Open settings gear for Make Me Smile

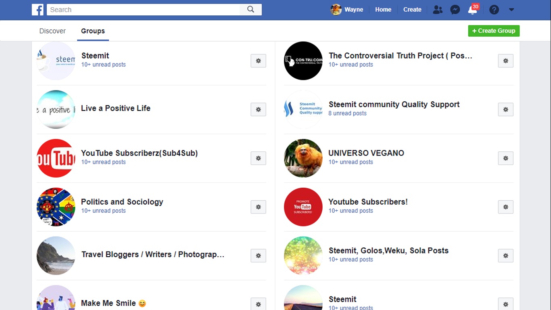pos(258,304)
